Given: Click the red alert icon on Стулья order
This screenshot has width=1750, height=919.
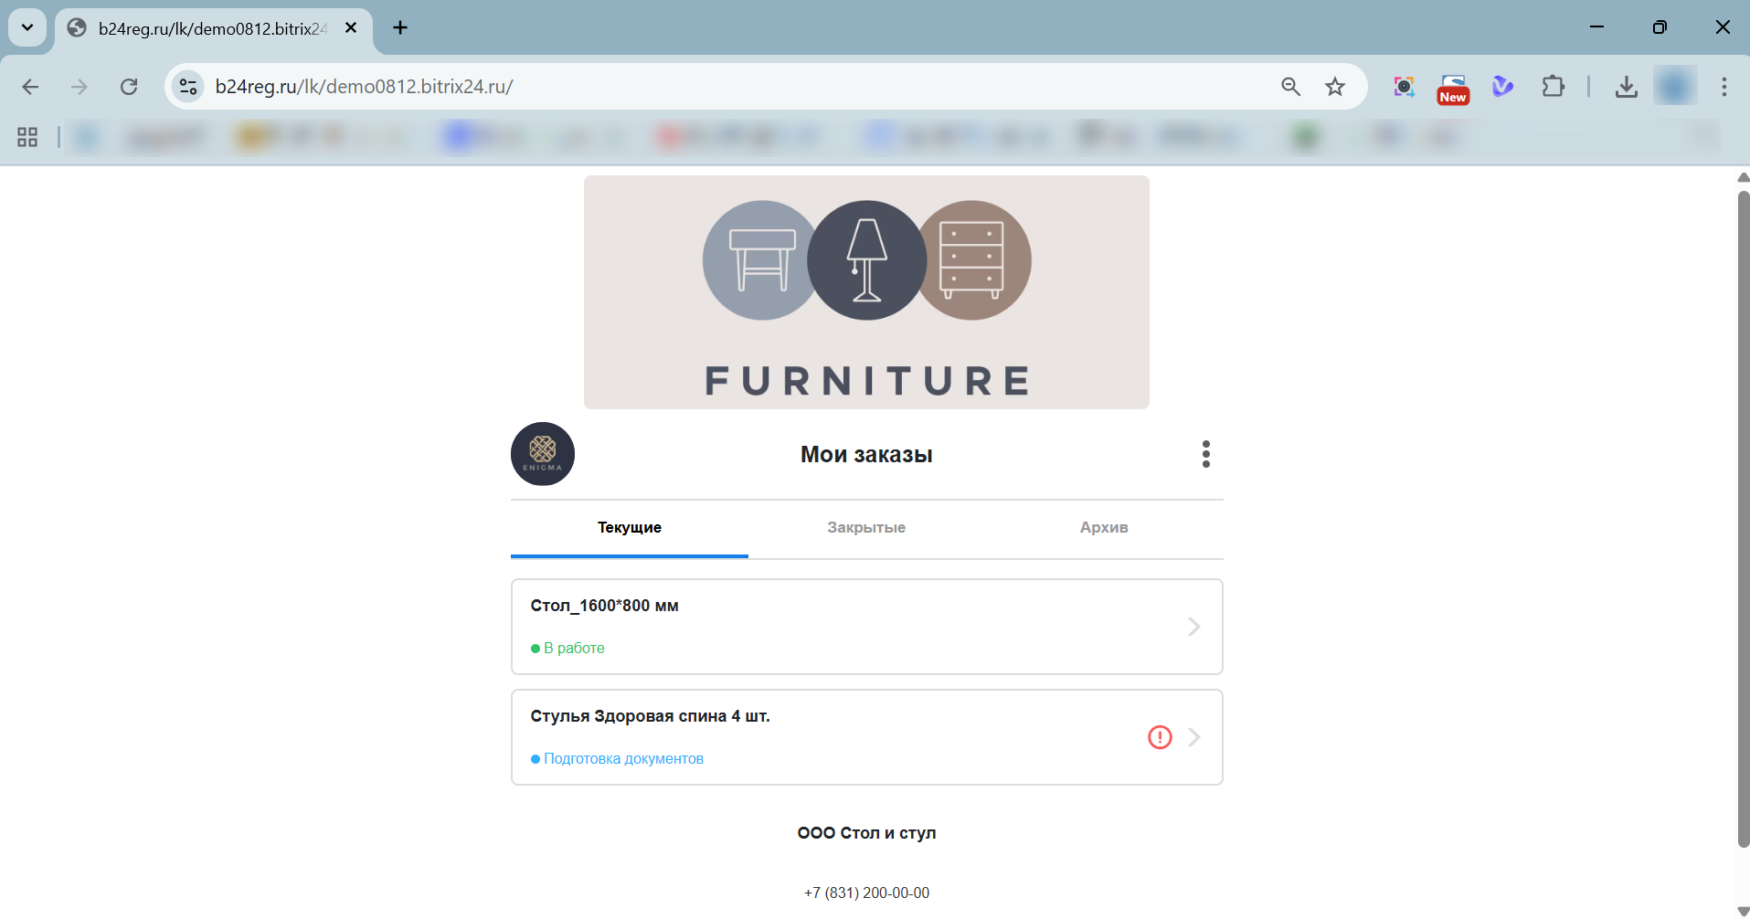Looking at the screenshot, I should 1159,737.
